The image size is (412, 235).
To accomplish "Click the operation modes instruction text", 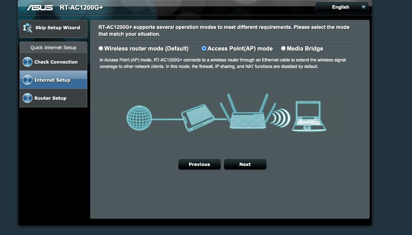I will (x=224, y=31).
